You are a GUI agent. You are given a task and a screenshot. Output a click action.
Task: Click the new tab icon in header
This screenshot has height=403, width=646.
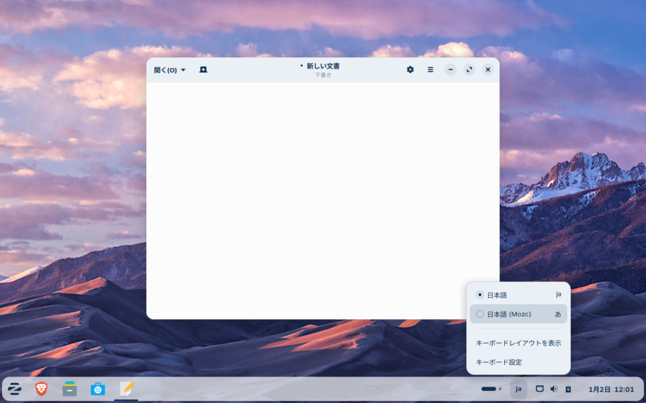pyautogui.click(x=203, y=70)
